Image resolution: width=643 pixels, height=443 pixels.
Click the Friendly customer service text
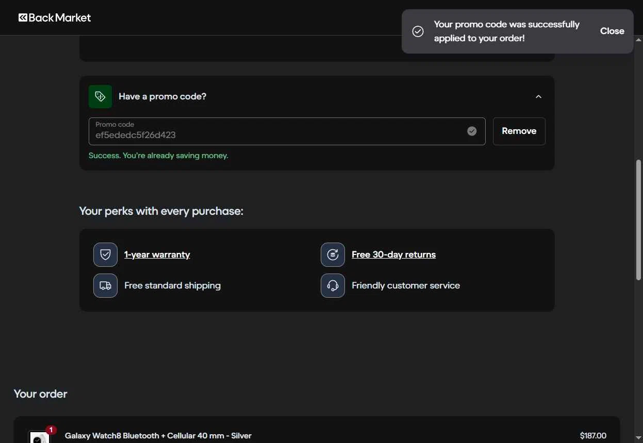pos(406,285)
